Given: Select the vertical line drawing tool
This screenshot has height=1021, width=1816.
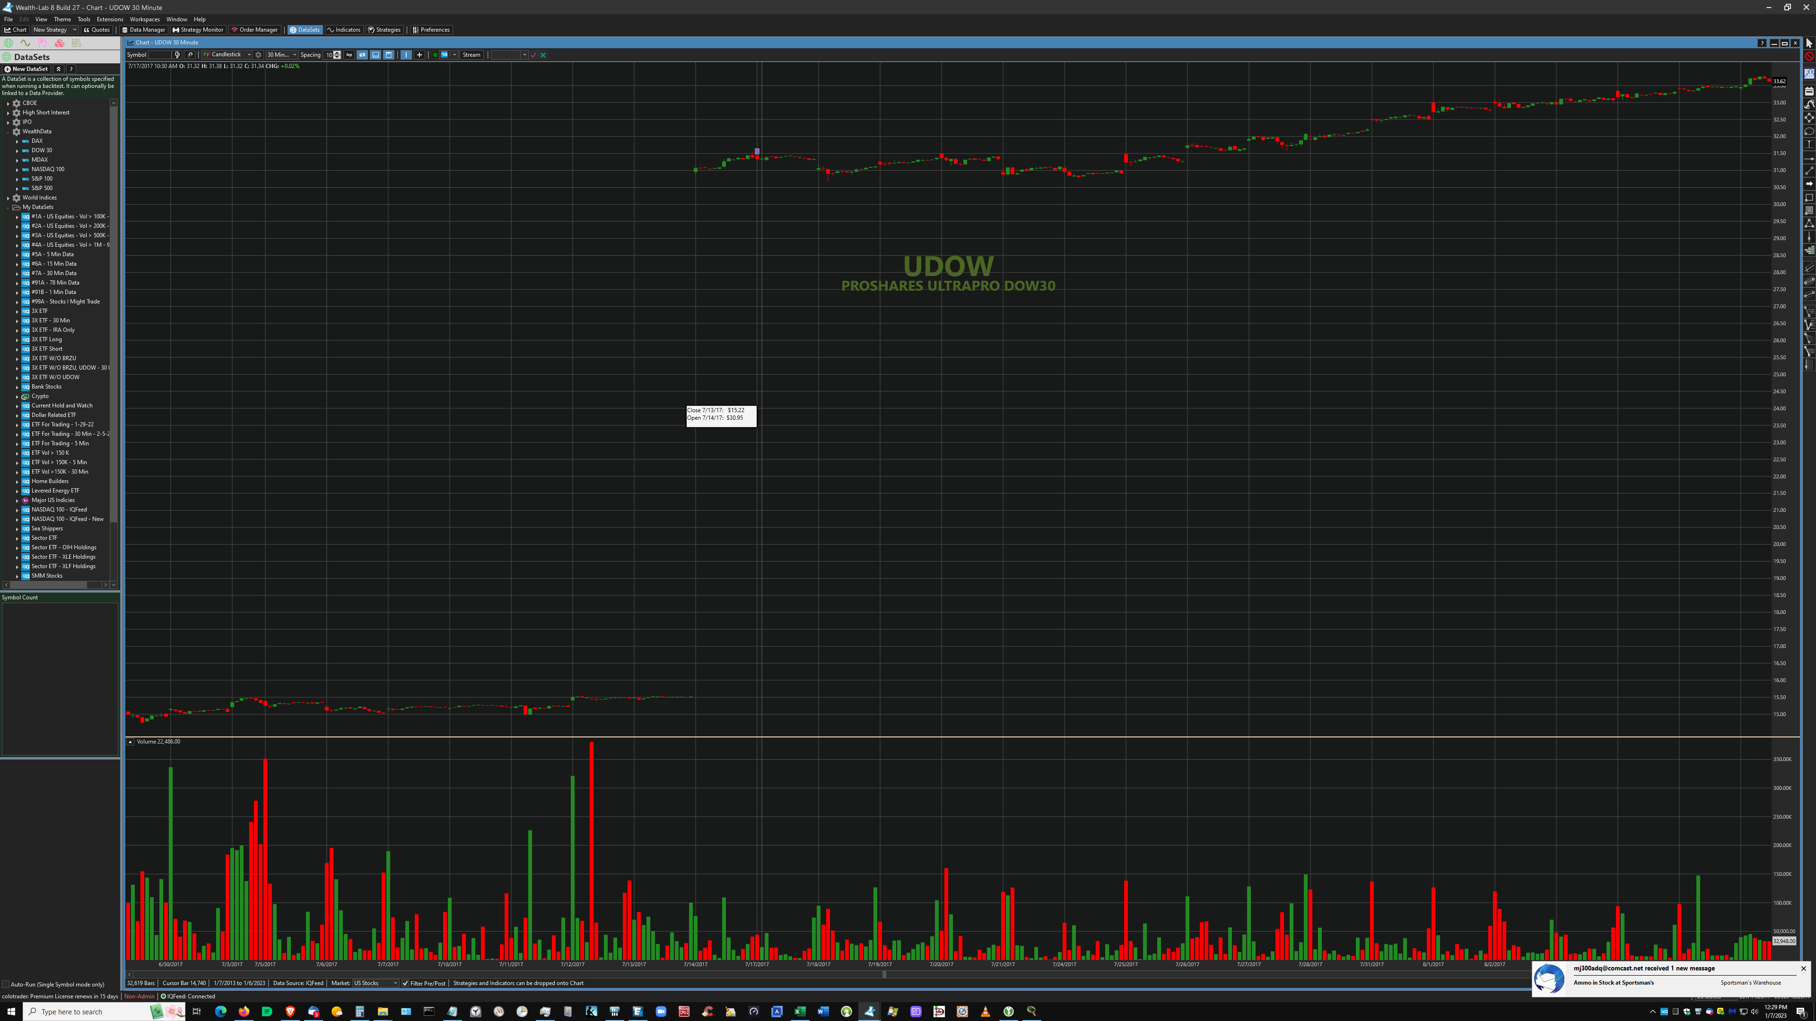Looking at the screenshot, I should click(1809, 237).
